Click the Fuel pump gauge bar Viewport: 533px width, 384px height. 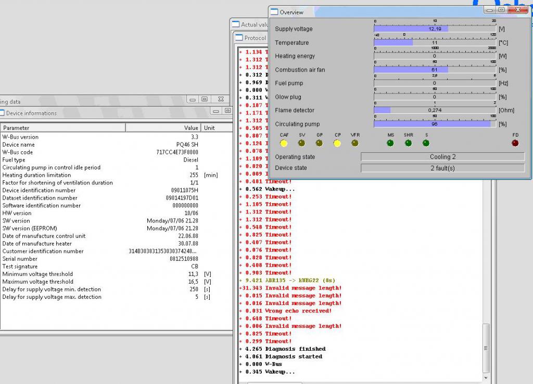[x=435, y=83]
